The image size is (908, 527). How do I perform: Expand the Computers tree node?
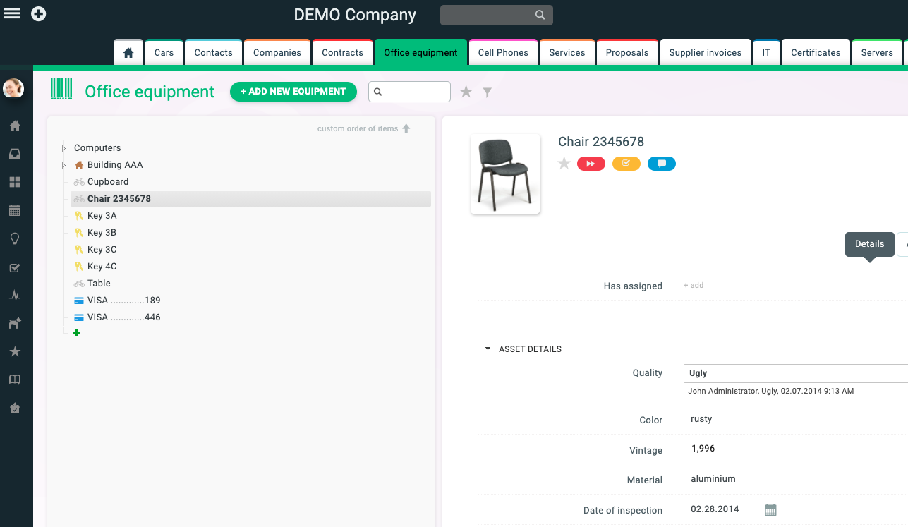click(63, 148)
